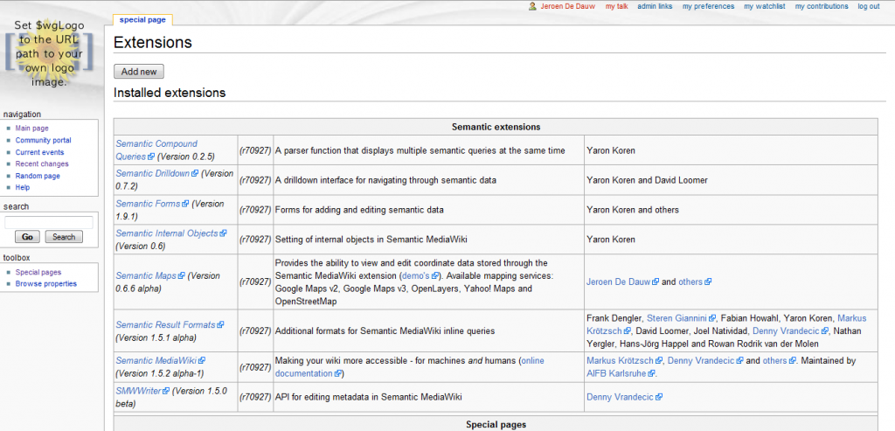Open Markus Krötzsch link in Result Formats row
The width and height of the screenshot is (895, 431).
[726, 324]
